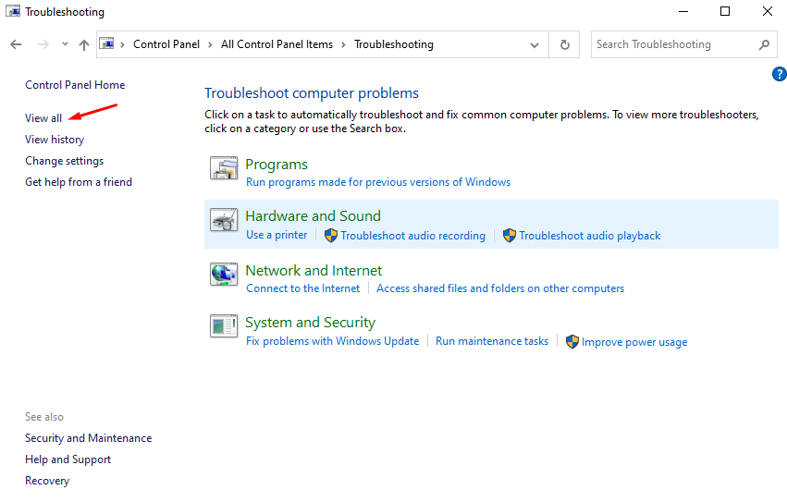Viewport: 787px width, 502px height.
Task: Open the recent locations dropdown arrow
Action: [x=65, y=44]
